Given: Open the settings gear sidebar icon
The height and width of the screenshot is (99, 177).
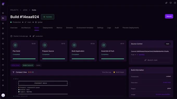Looking at the screenshot, I should tap(3, 85).
